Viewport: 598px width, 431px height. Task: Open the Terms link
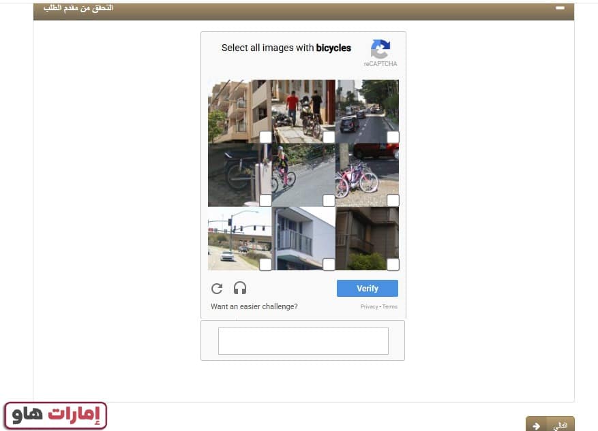pyautogui.click(x=390, y=307)
